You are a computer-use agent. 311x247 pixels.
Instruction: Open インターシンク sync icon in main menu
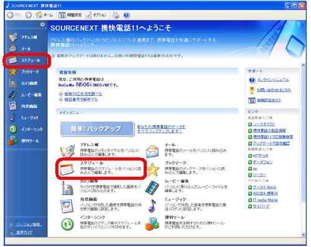[67, 224]
